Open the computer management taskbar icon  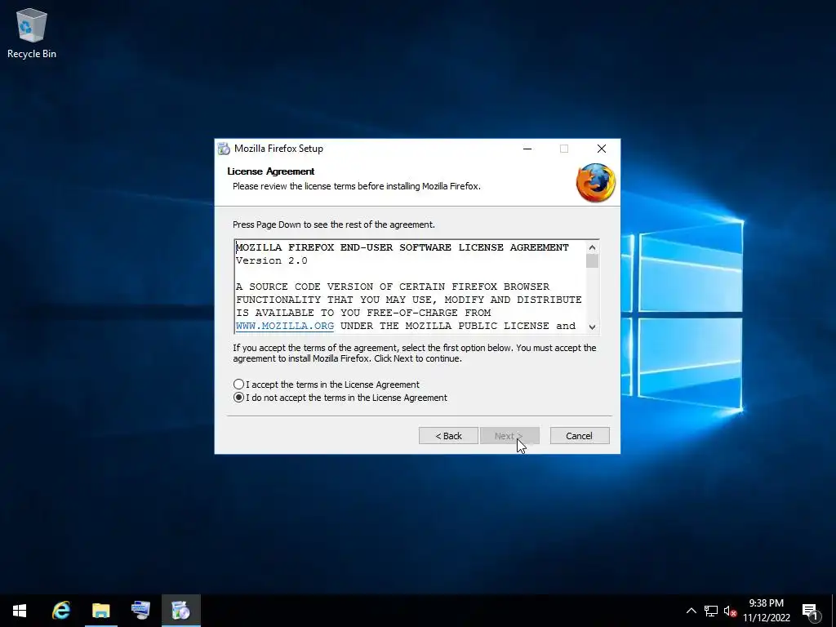click(140, 611)
